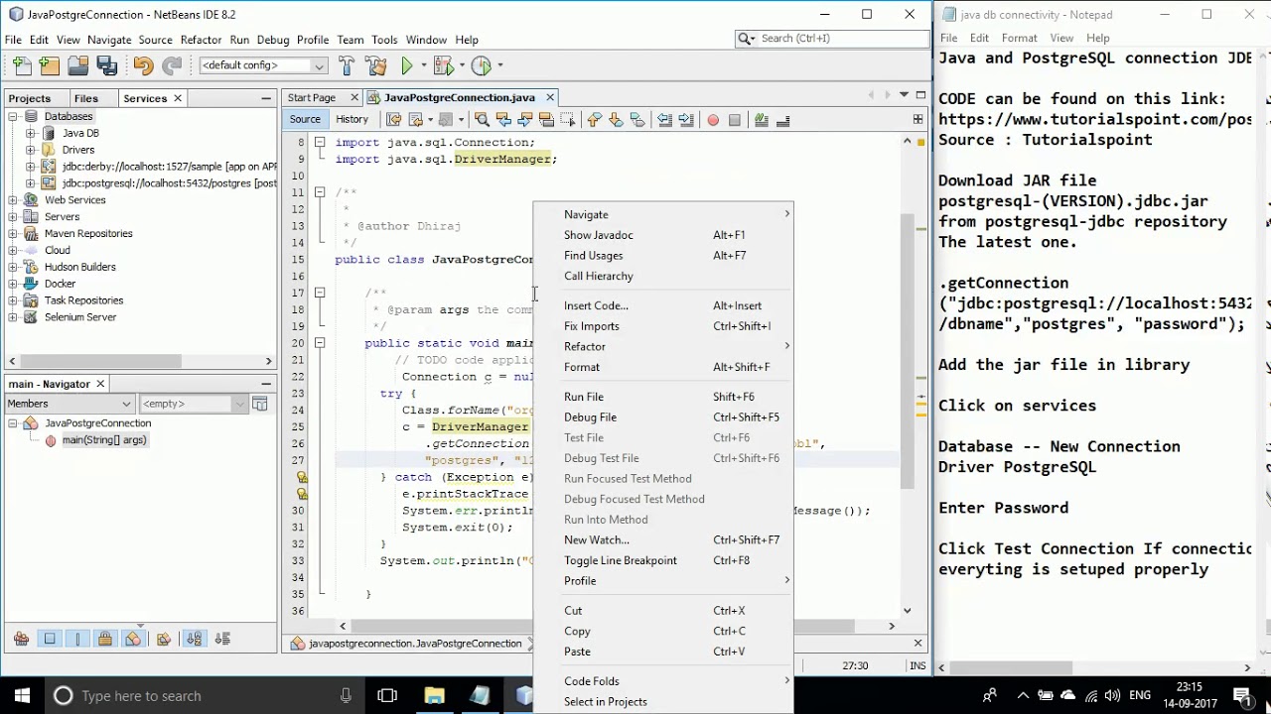Close the Services tab

tap(178, 98)
